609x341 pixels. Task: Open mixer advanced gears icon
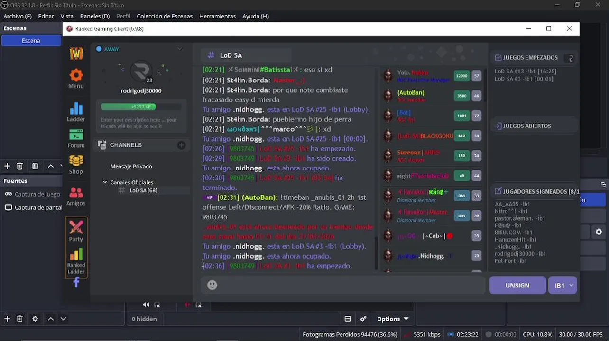click(x=363, y=319)
